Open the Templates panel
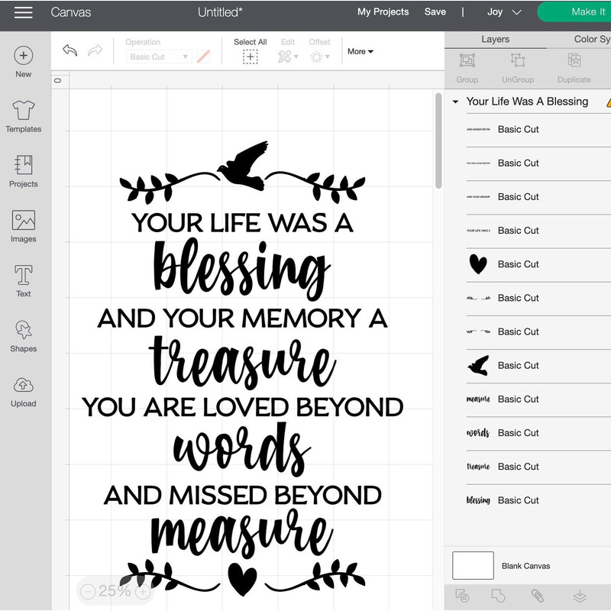Image resolution: width=611 pixels, height=611 pixels. pos(23,115)
